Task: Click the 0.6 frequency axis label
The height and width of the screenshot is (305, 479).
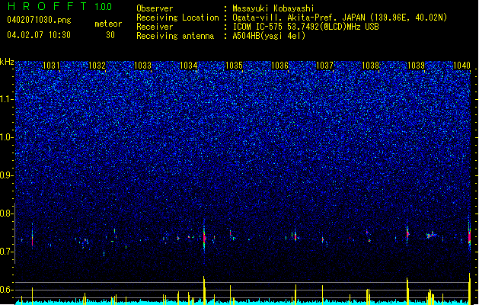Action: click(x=6, y=290)
